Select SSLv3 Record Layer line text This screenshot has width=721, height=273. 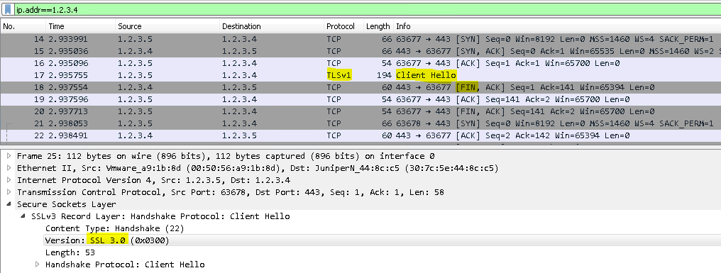160,216
